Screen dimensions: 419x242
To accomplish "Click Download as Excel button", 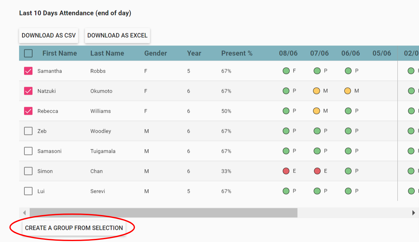I will tap(117, 35).
